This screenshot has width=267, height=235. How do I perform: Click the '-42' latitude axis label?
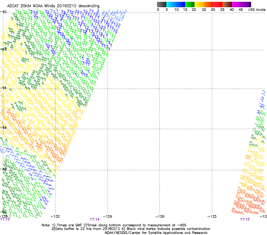3,49
